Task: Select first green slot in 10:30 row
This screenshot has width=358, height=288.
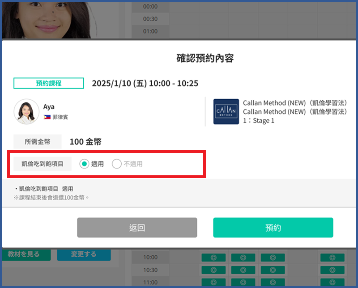Action: 213,270
